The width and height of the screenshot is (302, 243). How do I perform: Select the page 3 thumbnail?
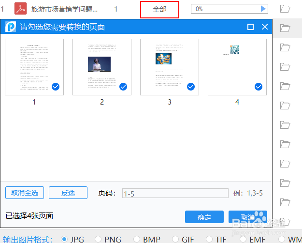pos(170,67)
